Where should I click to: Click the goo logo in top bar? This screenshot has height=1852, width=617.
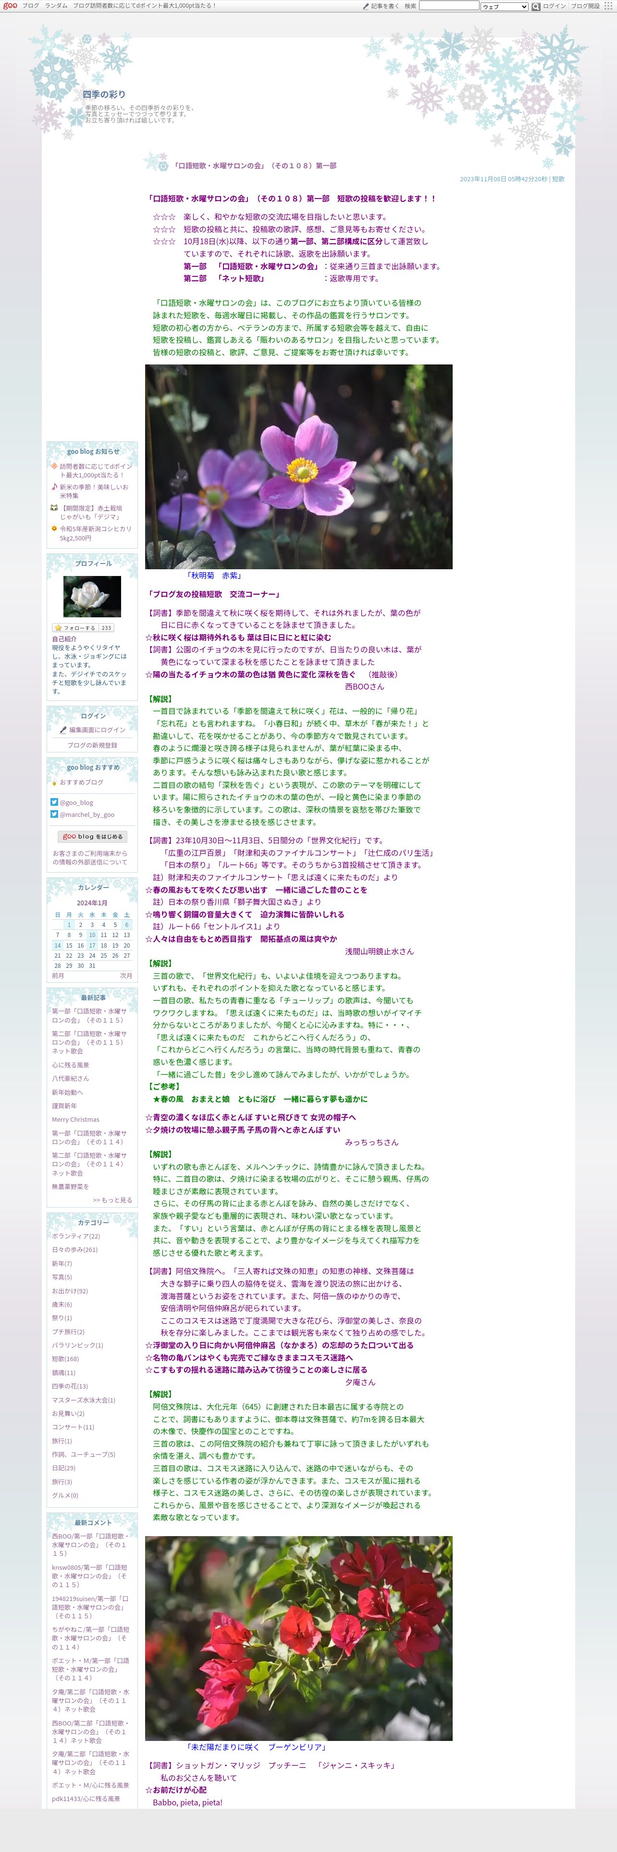click(10, 6)
